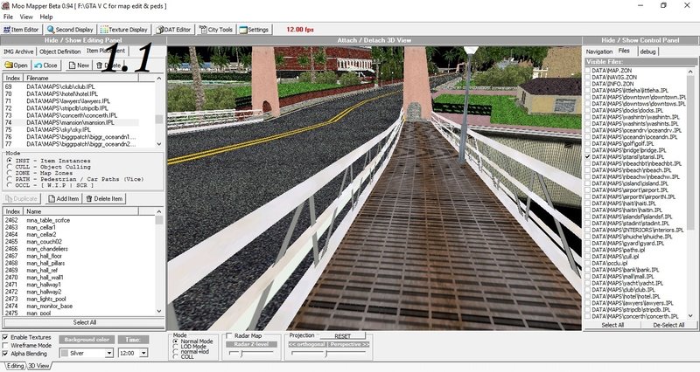Select PATH Pedestrian / Car Paths mode
Screen dimensions: 700x372
pyautogui.click(x=10, y=179)
